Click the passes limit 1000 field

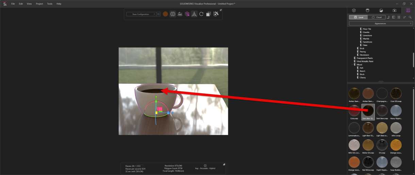point(139,166)
